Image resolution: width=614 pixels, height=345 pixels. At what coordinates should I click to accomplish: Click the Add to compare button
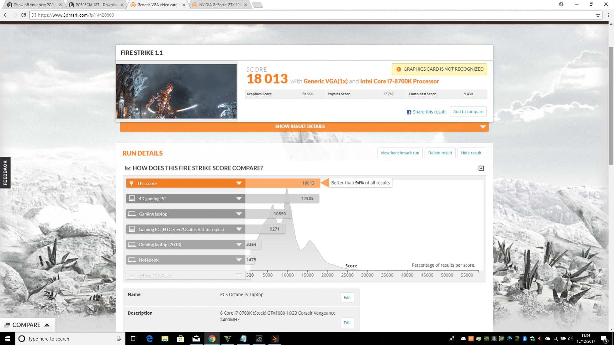(468, 112)
